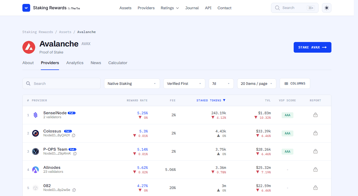358x196 pixels.
Task: Click the '23 validators' text under Allnodes
Action: [x=53, y=172]
